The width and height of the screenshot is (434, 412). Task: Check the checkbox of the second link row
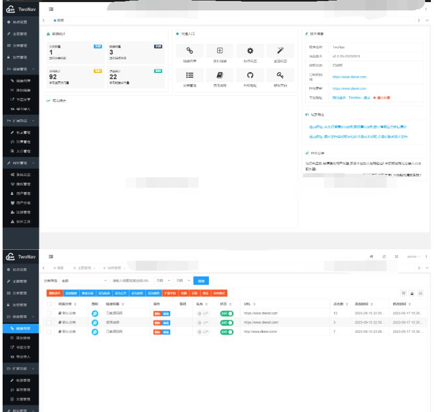(x=49, y=322)
